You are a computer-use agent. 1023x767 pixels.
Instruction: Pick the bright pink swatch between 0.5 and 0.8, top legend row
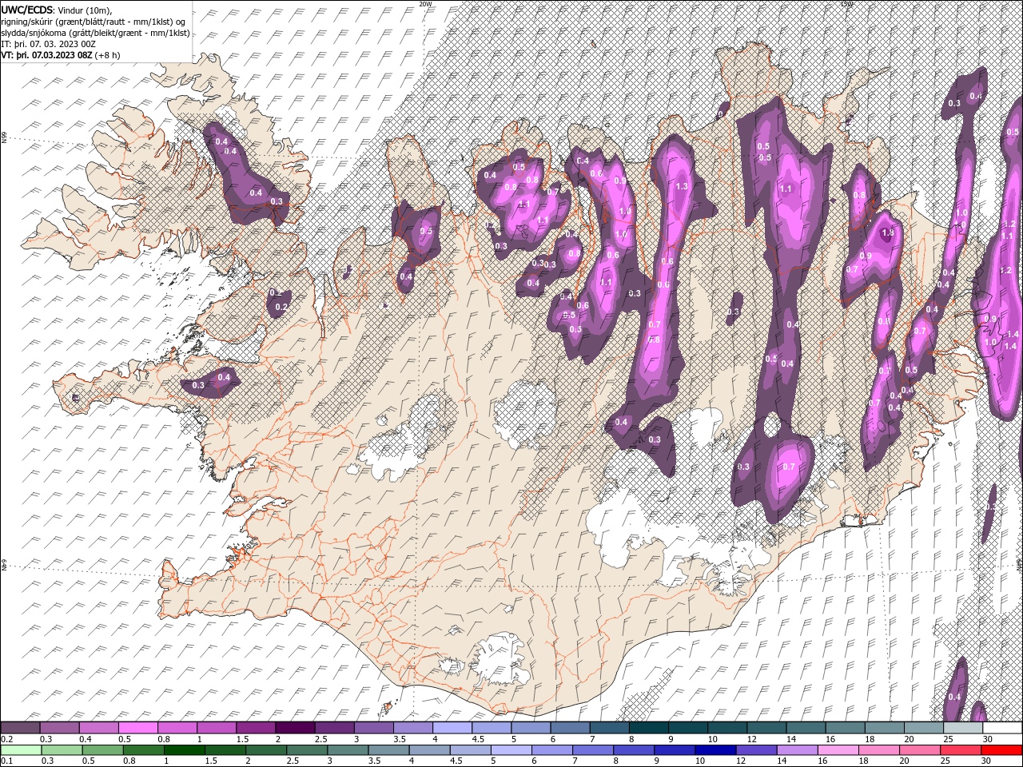click(137, 728)
